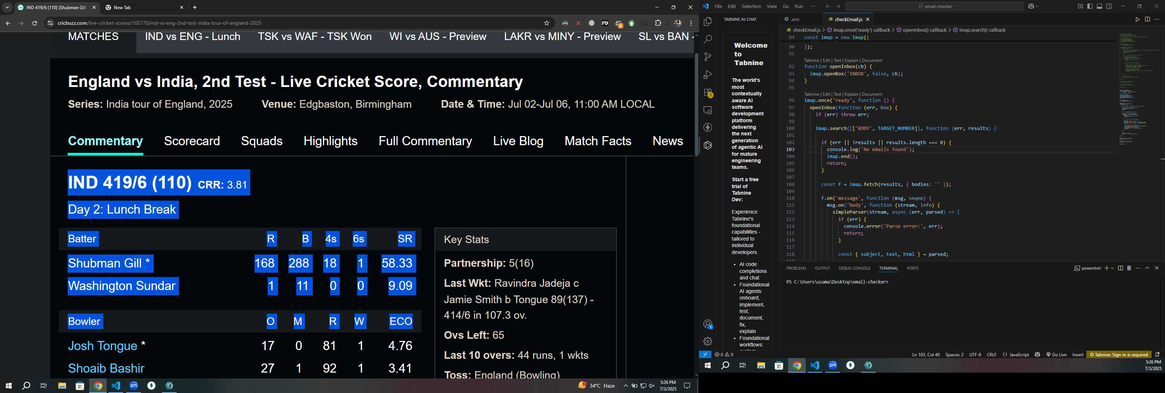1165x393 pixels.
Task: Change Spaces: 2 indentation in status bar
Action: [954, 354]
